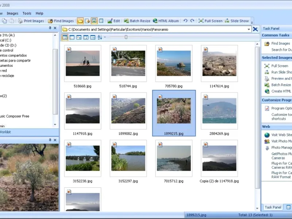Image resolution: width=292 pixels, height=219 pixels.
Task: Click the Edit image toolbar button
Action: point(114,21)
